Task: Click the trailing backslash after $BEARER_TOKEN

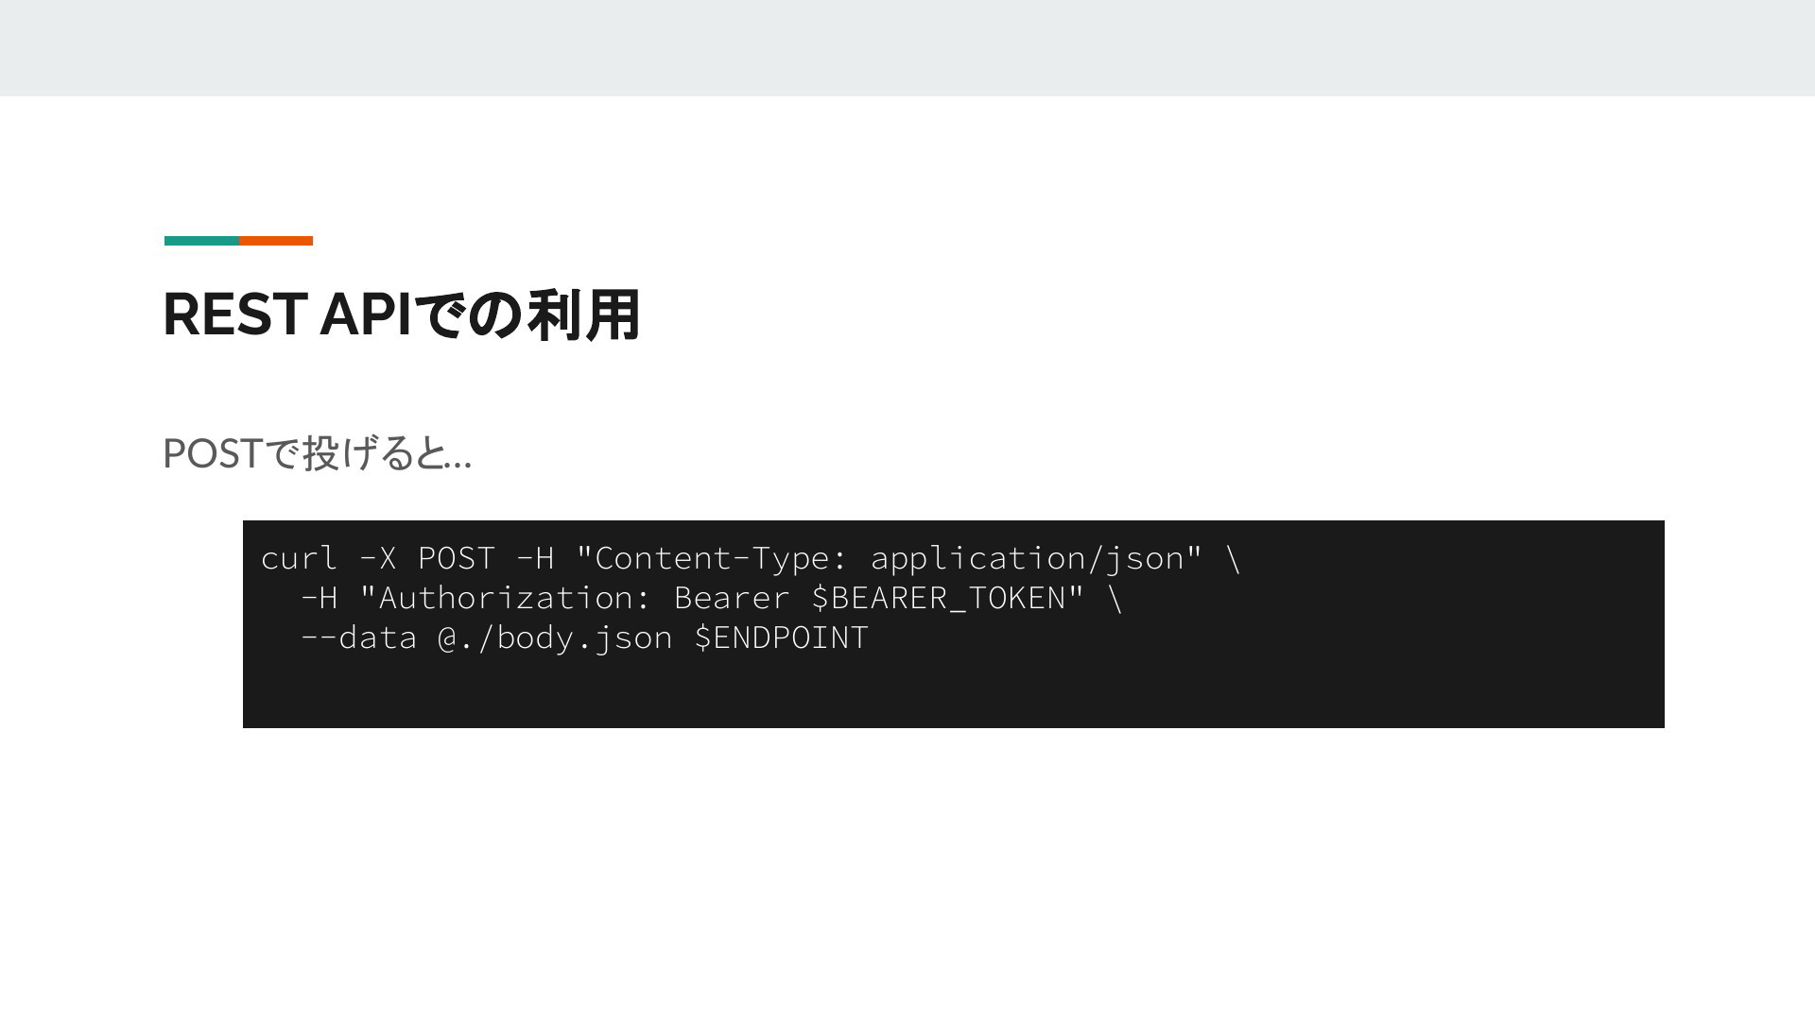Action: pos(1115,598)
